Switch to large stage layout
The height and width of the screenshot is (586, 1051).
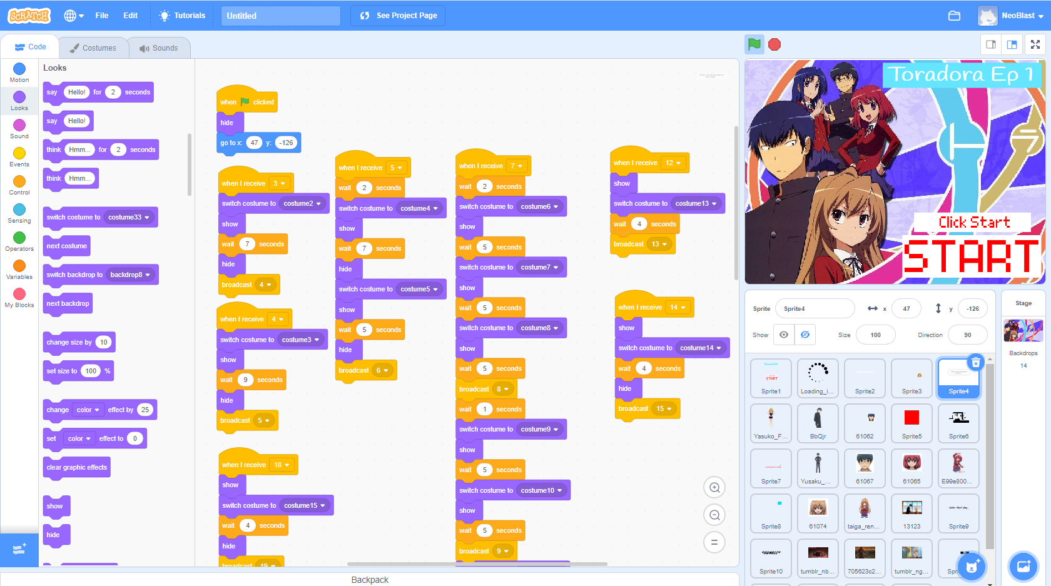1012,44
